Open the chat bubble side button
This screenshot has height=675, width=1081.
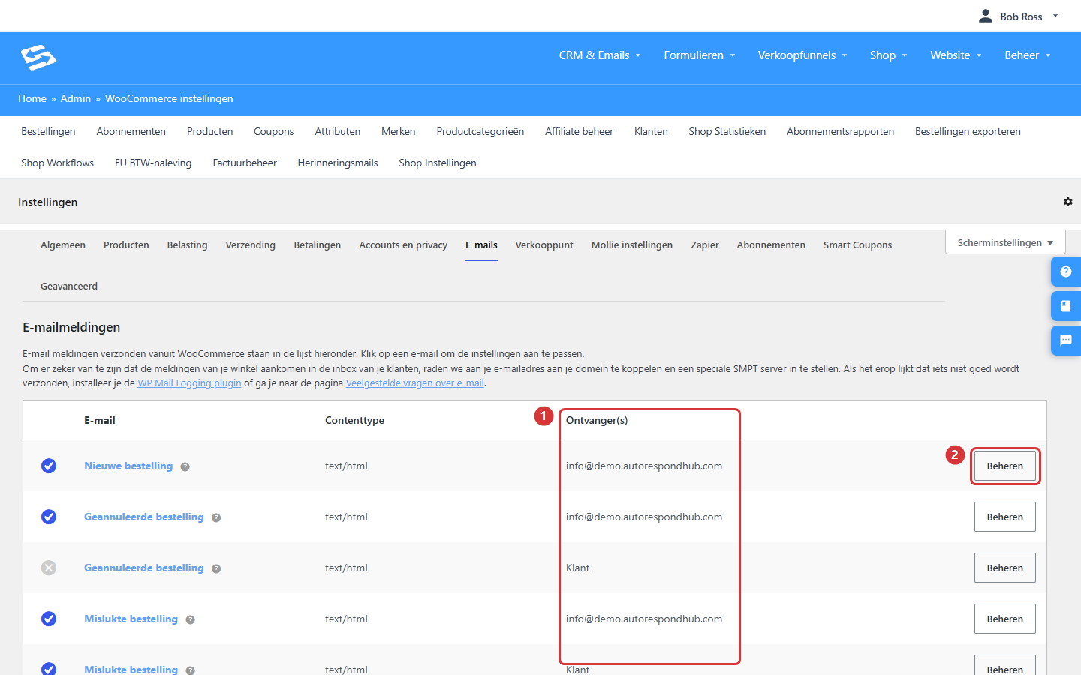(1065, 340)
